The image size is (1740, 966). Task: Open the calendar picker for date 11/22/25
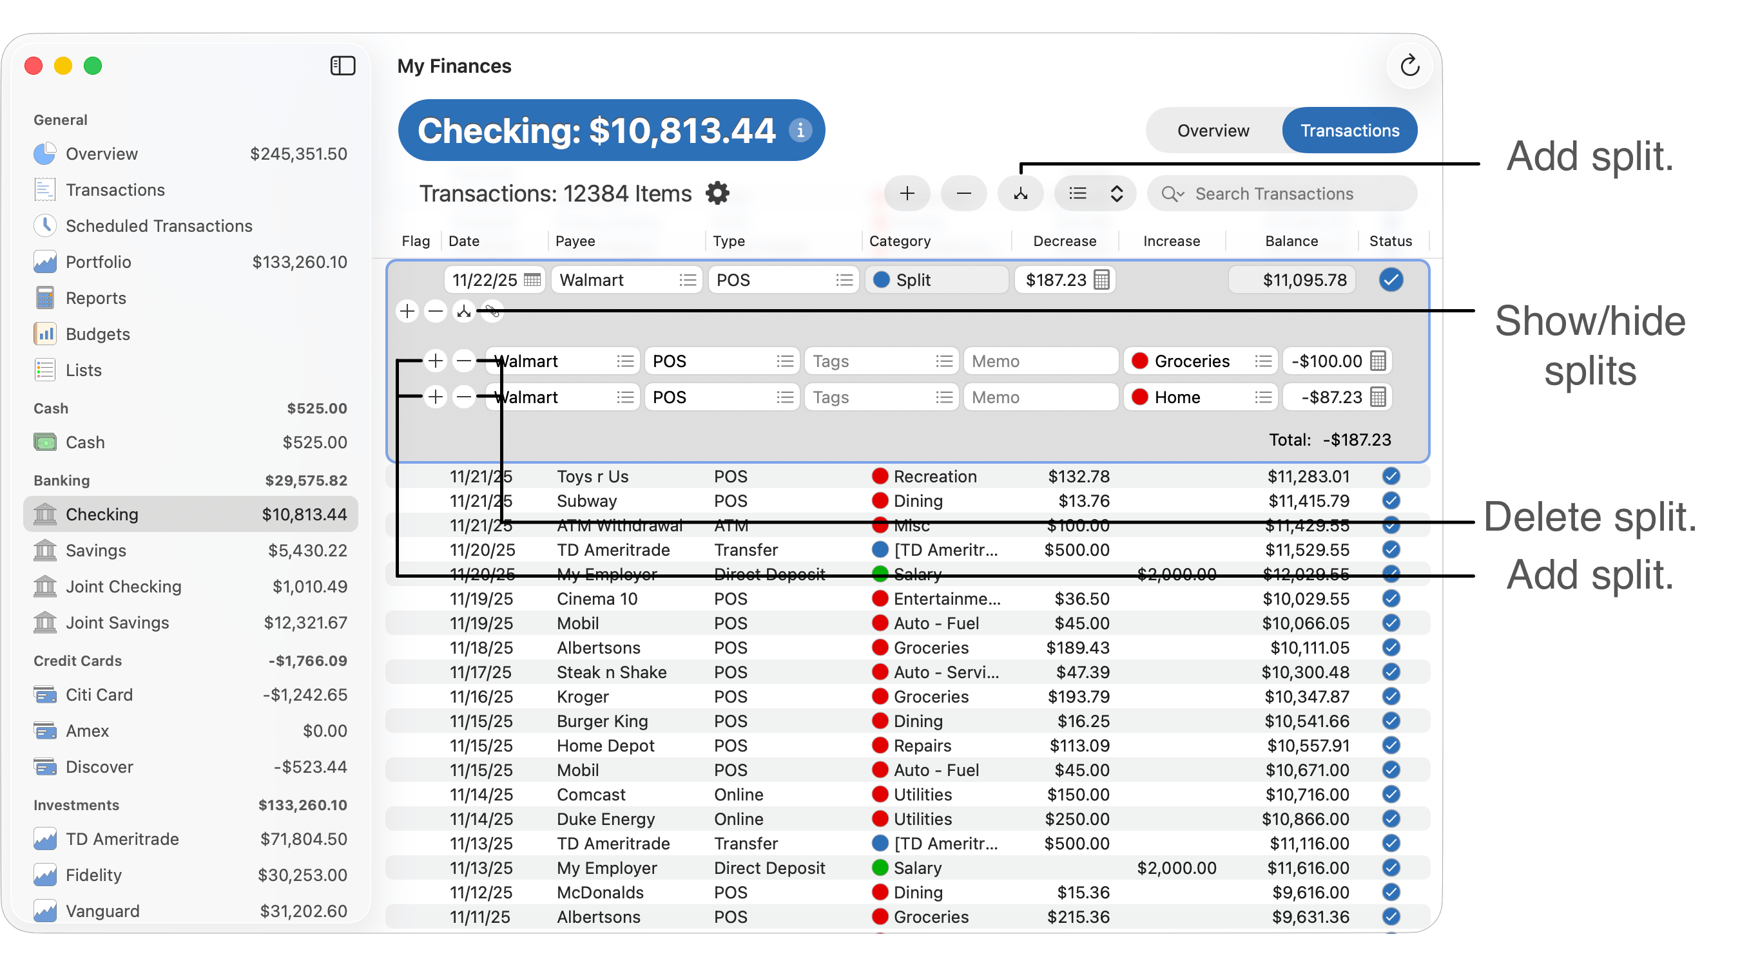point(533,279)
